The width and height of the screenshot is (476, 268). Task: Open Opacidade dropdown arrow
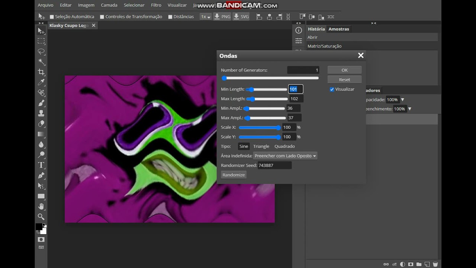coord(402,100)
